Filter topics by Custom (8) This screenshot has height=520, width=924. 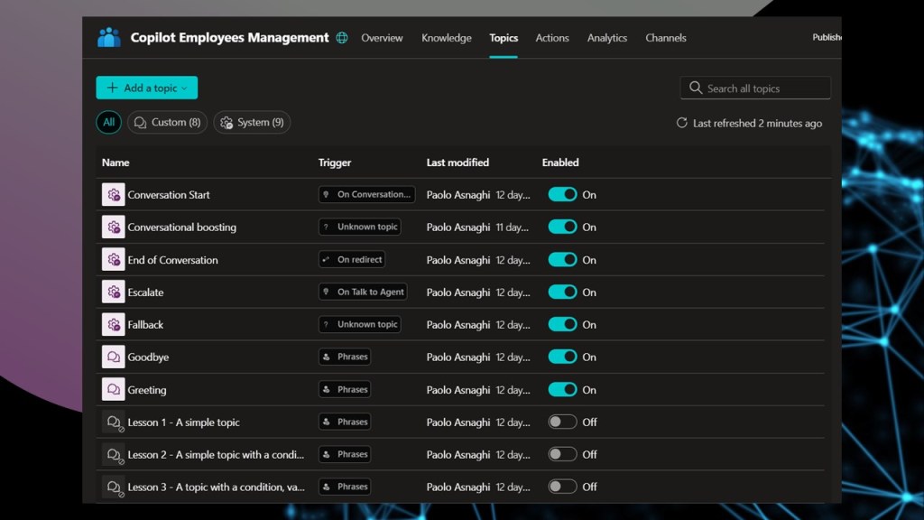point(167,123)
